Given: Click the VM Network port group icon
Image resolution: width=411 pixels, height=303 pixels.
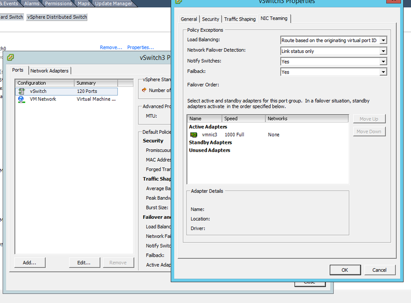Looking at the screenshot, I should click(21, 100).
